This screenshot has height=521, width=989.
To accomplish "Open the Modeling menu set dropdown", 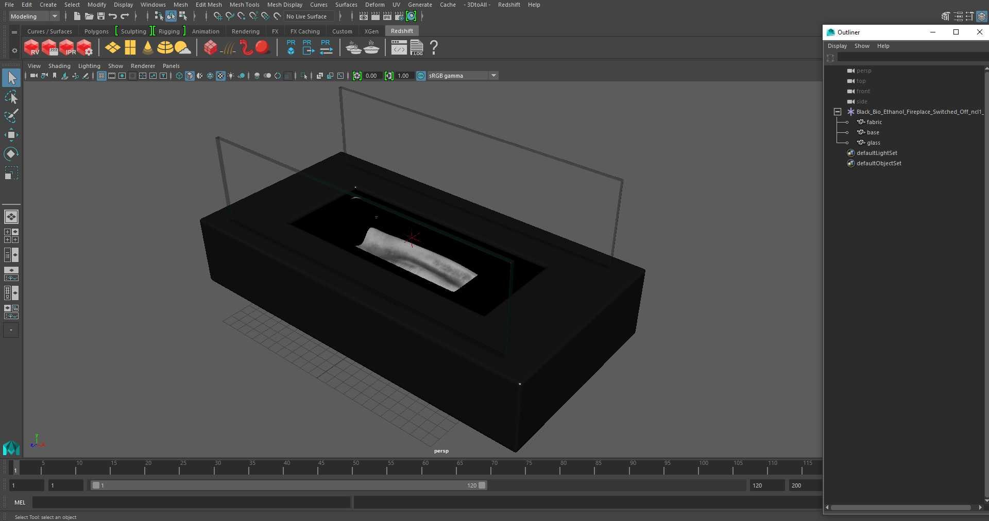I will (x=34, y=16).
